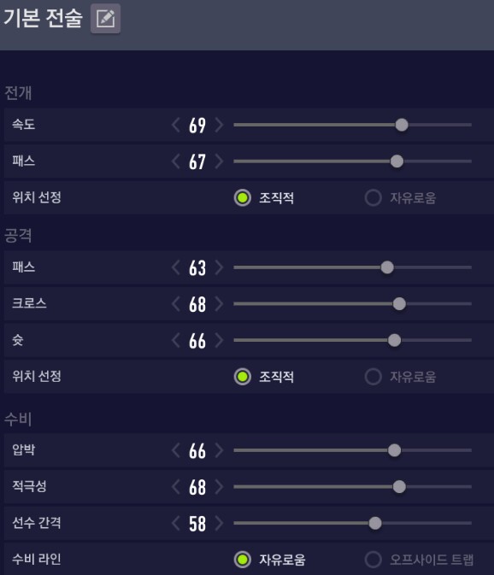
Task: Click the 압박 slider handle
Action: (394, 450)
